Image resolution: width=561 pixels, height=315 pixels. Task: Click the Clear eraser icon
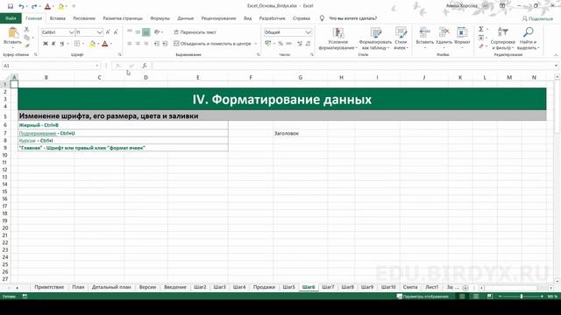[x=481, y=45]
